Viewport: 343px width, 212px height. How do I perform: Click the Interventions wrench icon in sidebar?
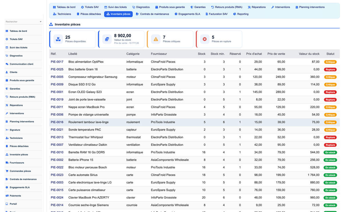[7, 114]
